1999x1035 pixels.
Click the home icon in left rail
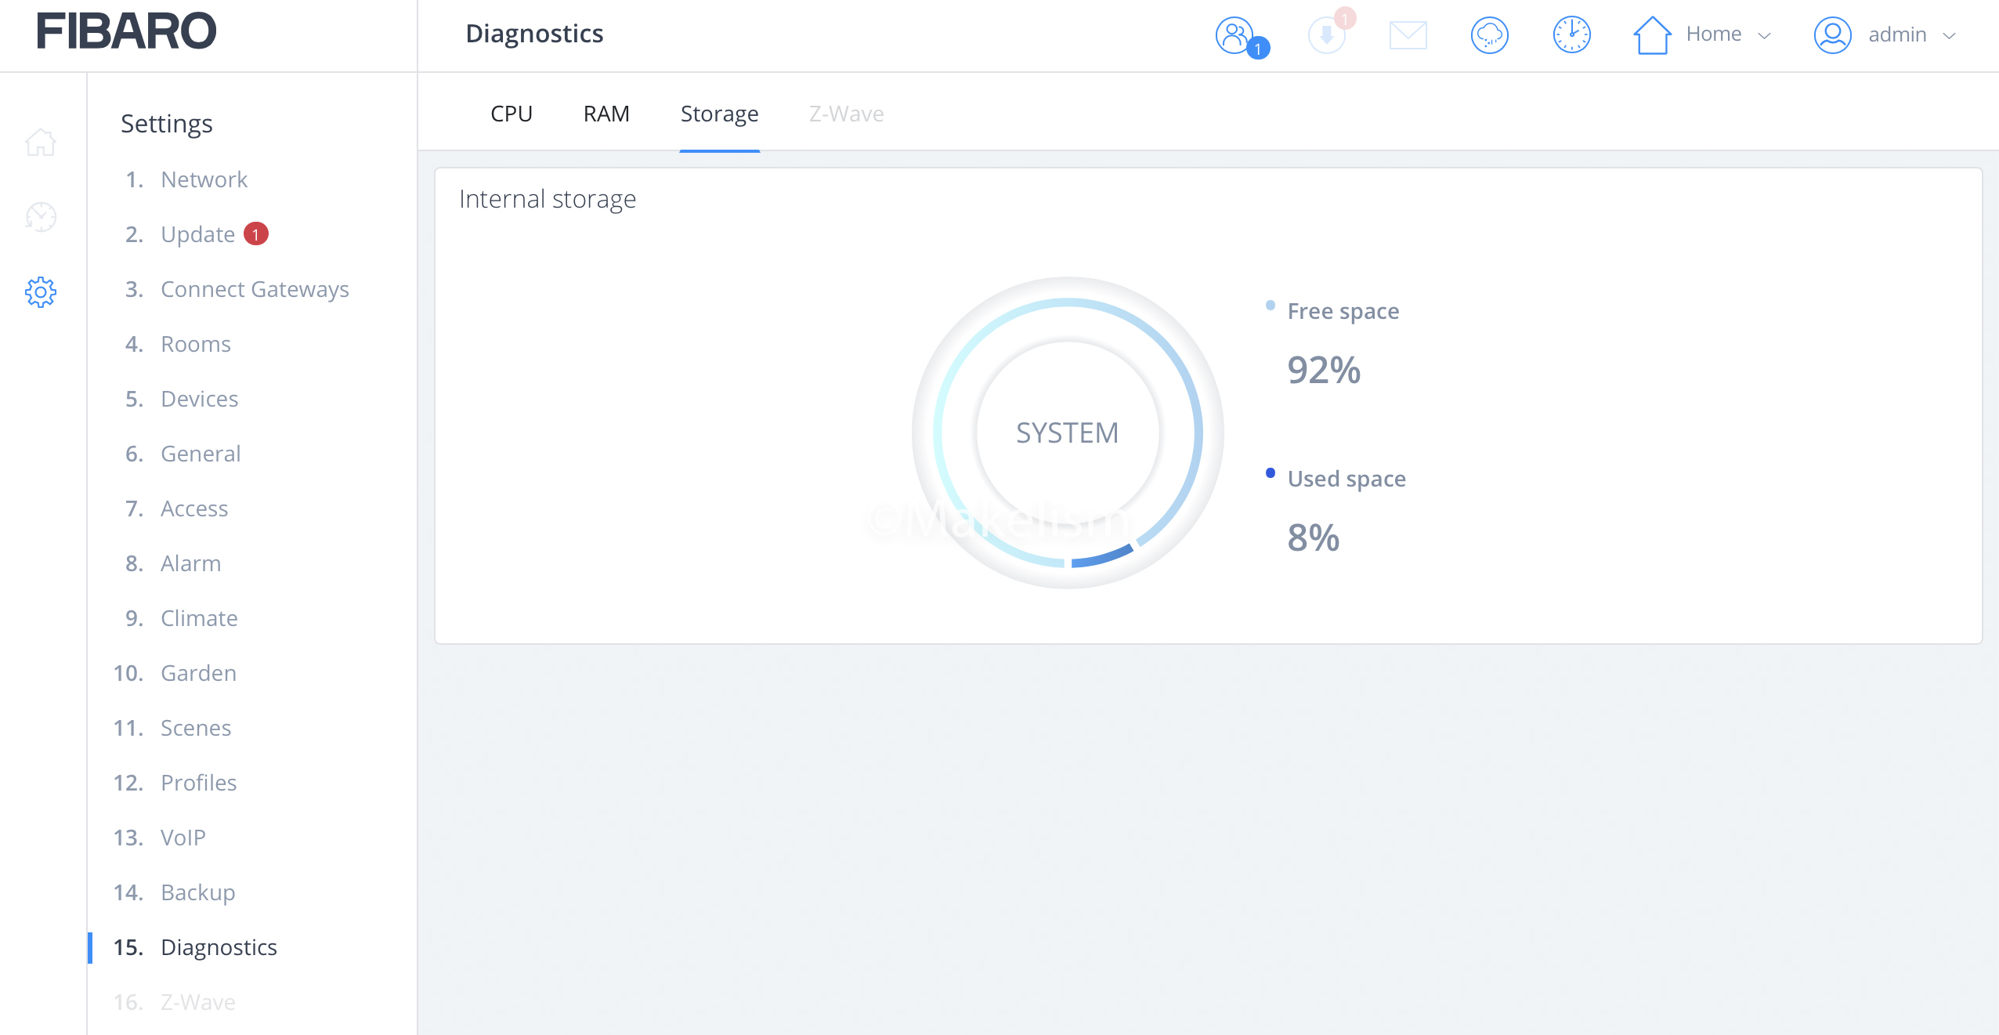coord(41,143)
